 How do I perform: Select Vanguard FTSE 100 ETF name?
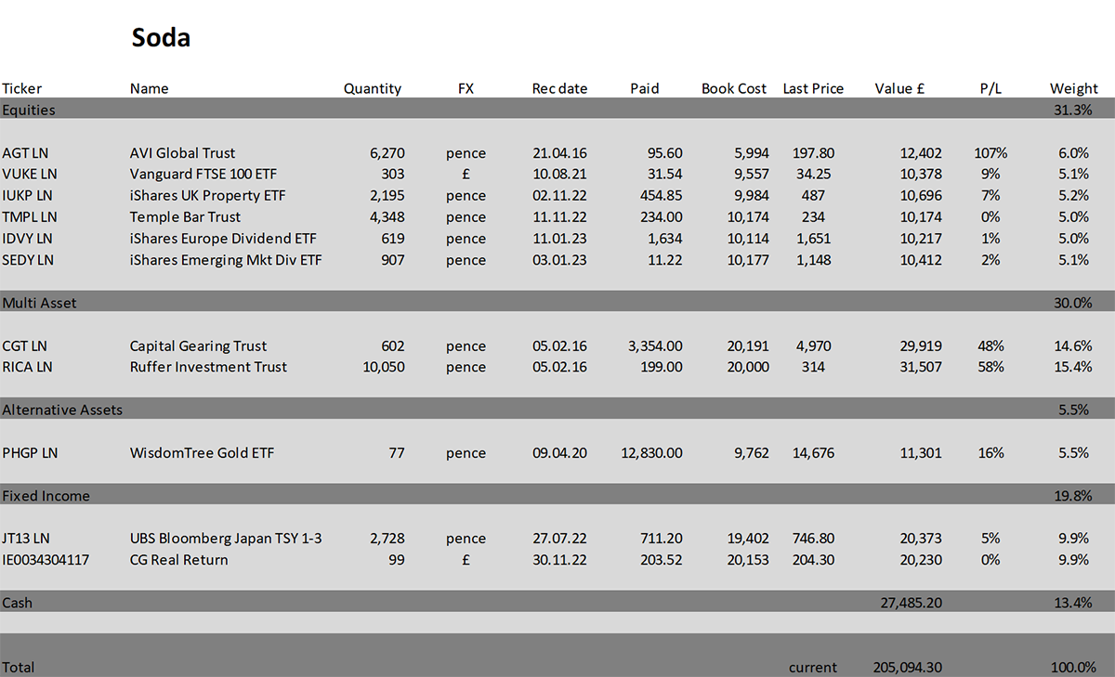pos(203,175)
